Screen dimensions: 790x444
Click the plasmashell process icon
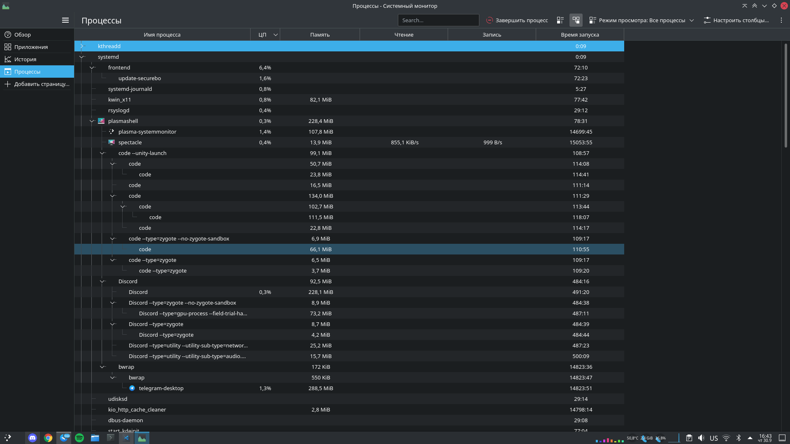pos(101,121)
